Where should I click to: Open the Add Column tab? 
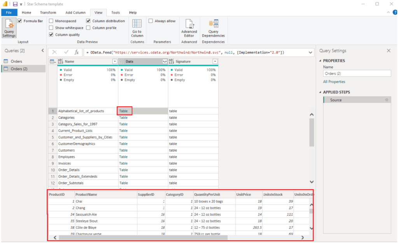point(75,12)
